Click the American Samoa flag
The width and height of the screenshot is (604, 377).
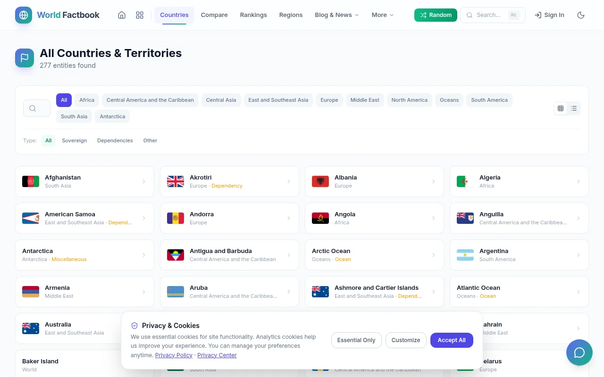[31, 218]
